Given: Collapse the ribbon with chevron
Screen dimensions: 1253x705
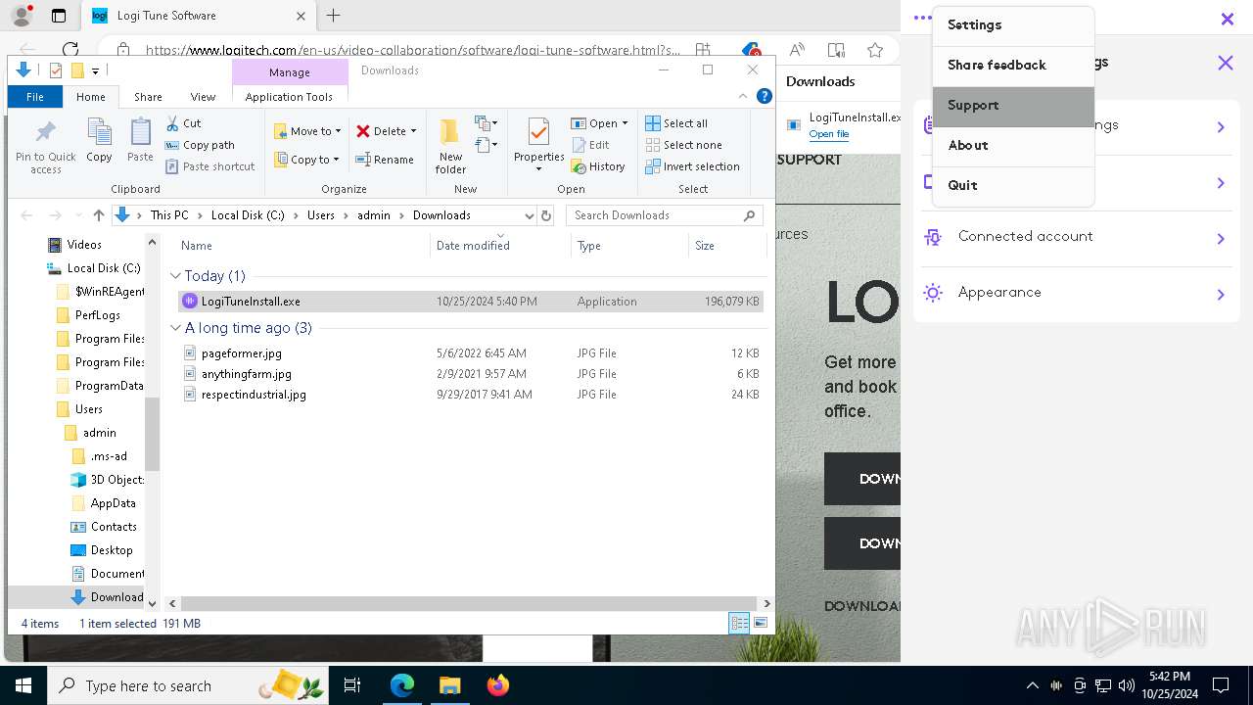Looking at the screenshot, I should [743, 96].
